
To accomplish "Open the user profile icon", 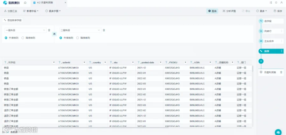I will click(x=282, y=3).
